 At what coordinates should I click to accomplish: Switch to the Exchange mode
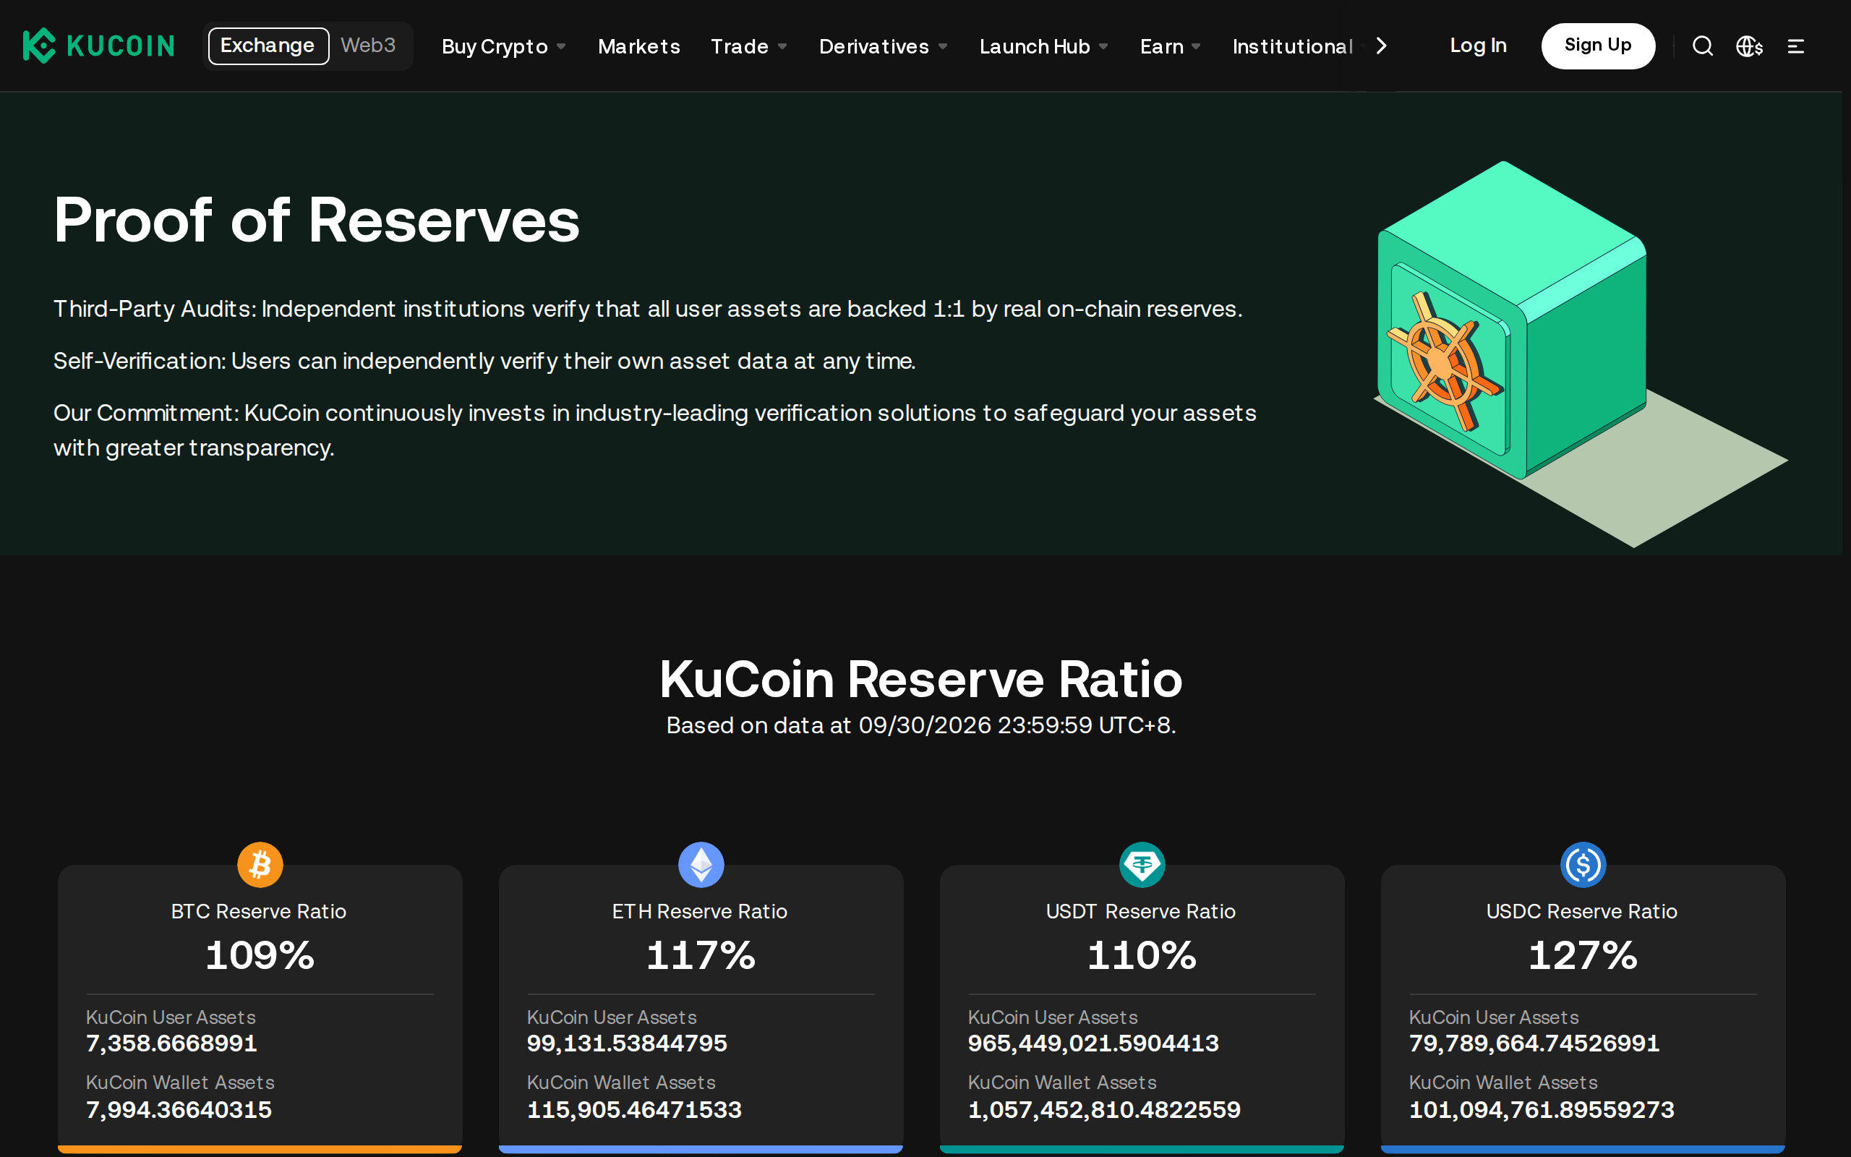tap(268, 46)
